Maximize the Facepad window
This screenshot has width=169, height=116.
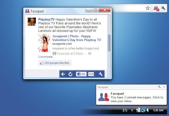95,10
